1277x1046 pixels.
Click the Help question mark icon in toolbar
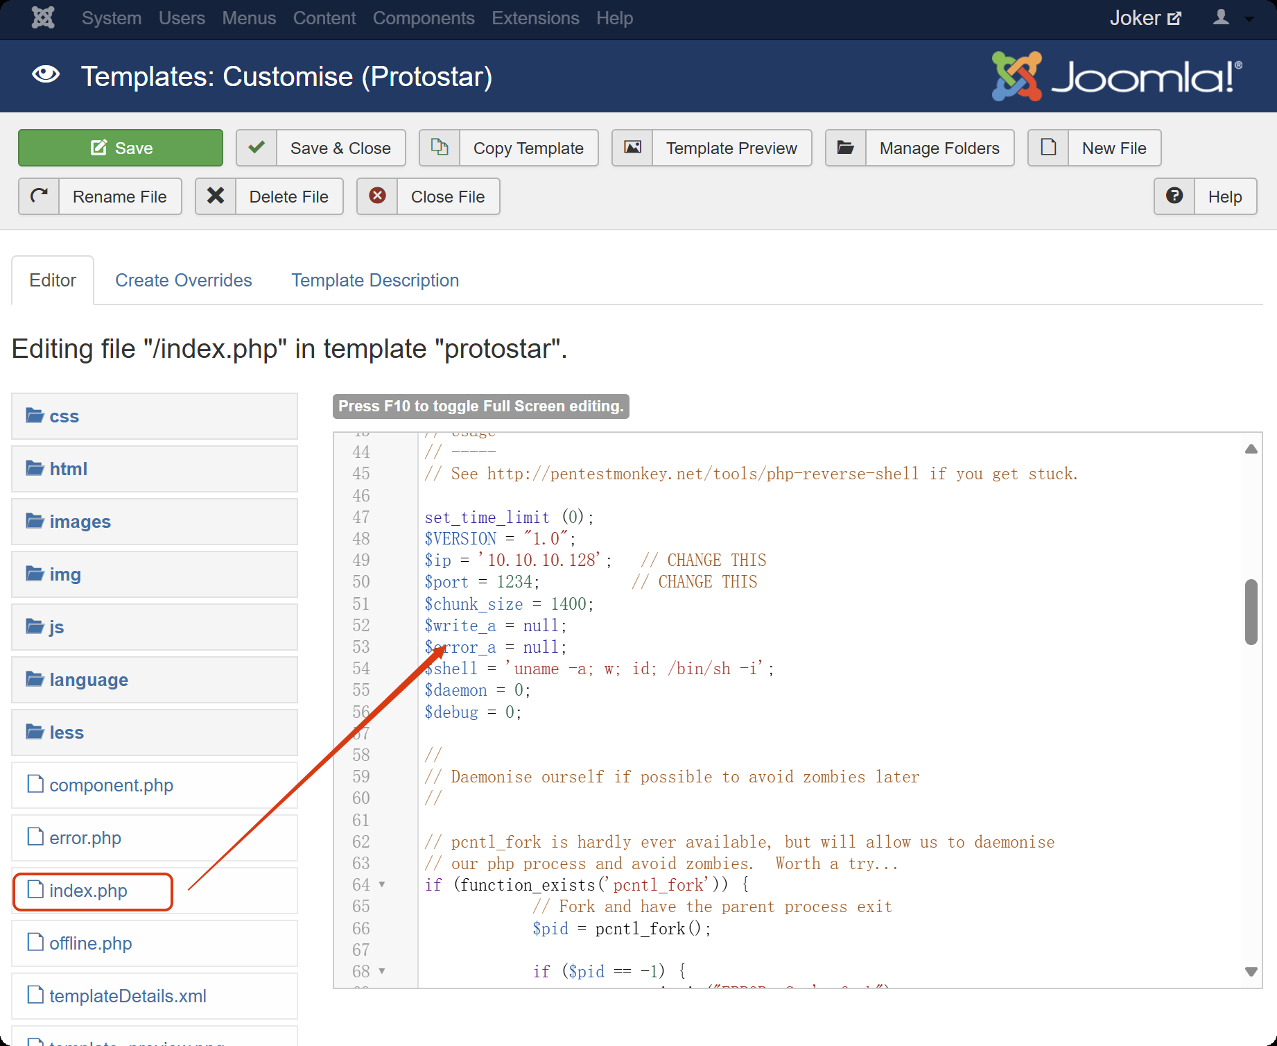coord(1174,196)
